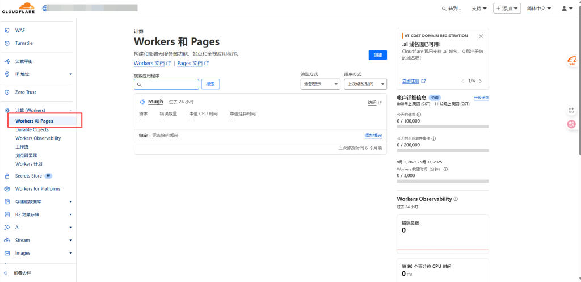
Task: Click the Workers for Platforms cube icon
Action: click(x=7, y=189)
